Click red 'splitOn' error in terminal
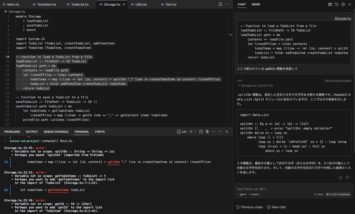 pos(114,162)
